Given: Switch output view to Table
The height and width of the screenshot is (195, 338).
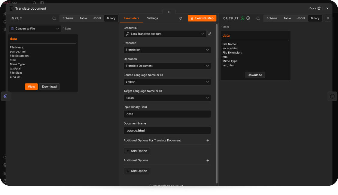Looking at the screenshot, I should tap(287, 18).
